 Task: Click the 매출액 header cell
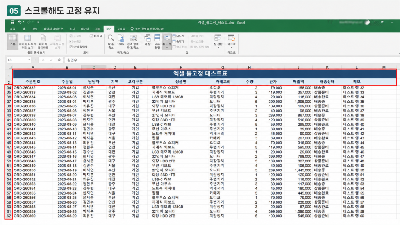point(298,82)
